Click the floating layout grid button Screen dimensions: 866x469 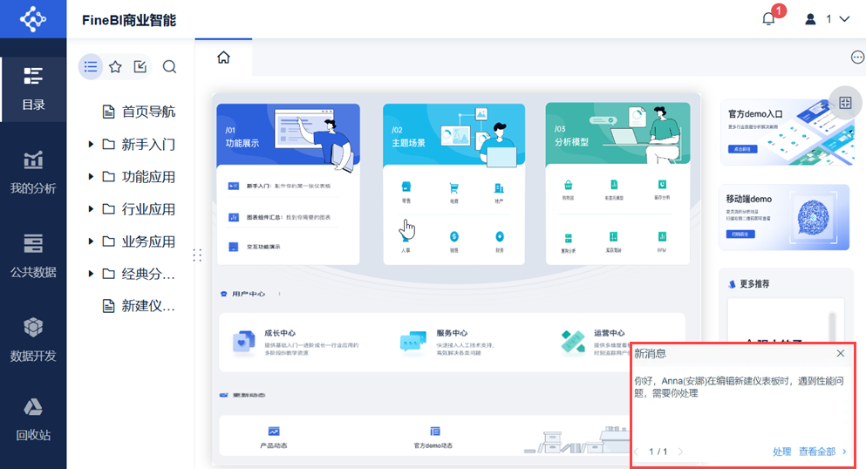(845, 103)
